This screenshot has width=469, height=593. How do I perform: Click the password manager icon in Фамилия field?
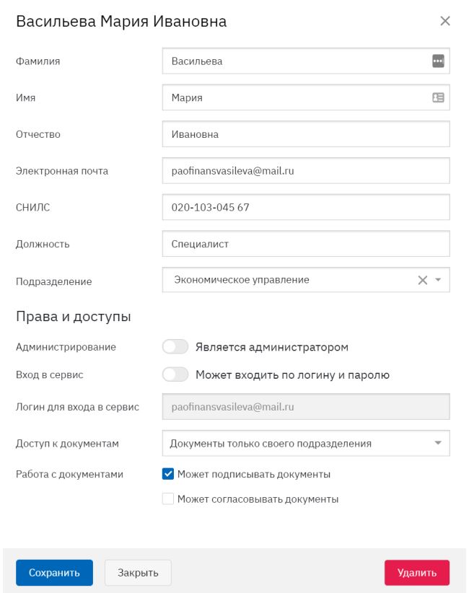click(x=438, y=61)
